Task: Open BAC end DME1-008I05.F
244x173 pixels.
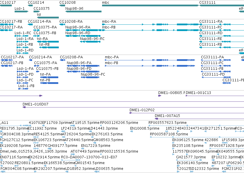Action: pyautogui.click(x=160, y=96)
